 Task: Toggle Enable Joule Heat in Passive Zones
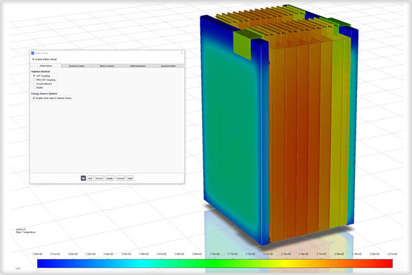pos(34,98)
